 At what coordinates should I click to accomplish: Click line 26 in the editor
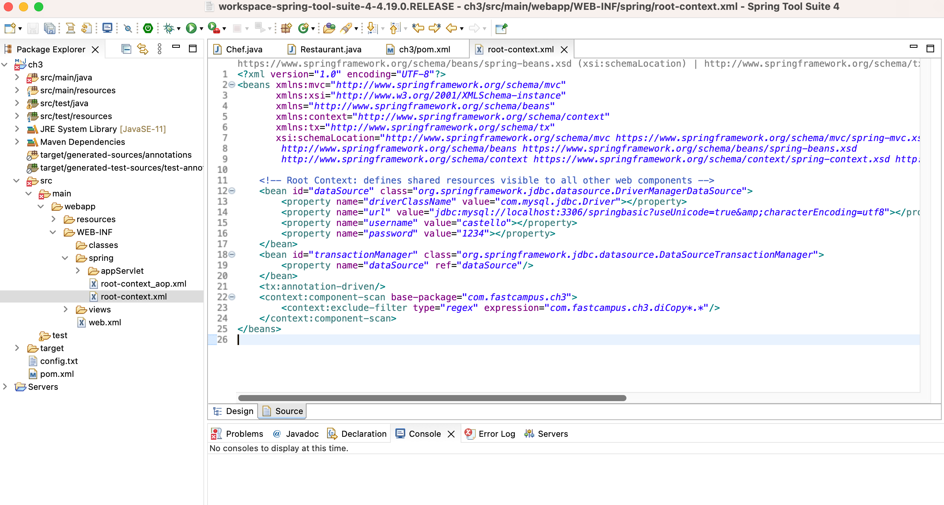[455, 340]
